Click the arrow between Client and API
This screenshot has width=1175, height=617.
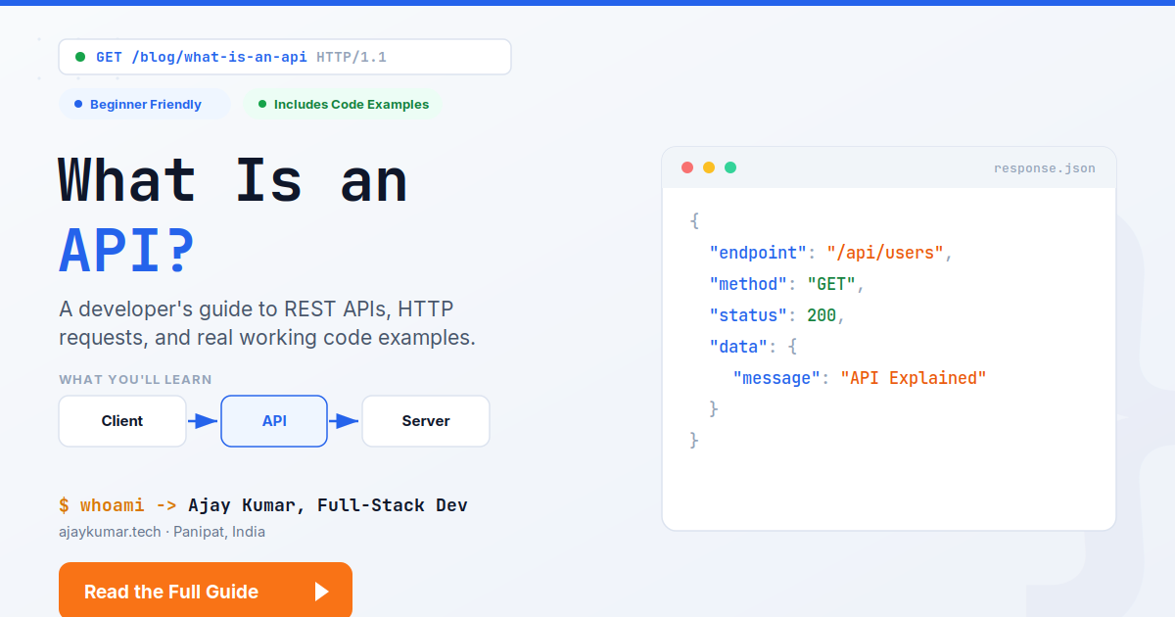click(x=204, y=421)
